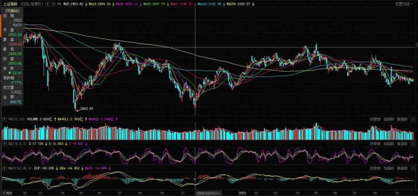Click the MACD DEA:-44.953 readout
Viewport: 418px width, 196px height.
[x=70, y=168]
